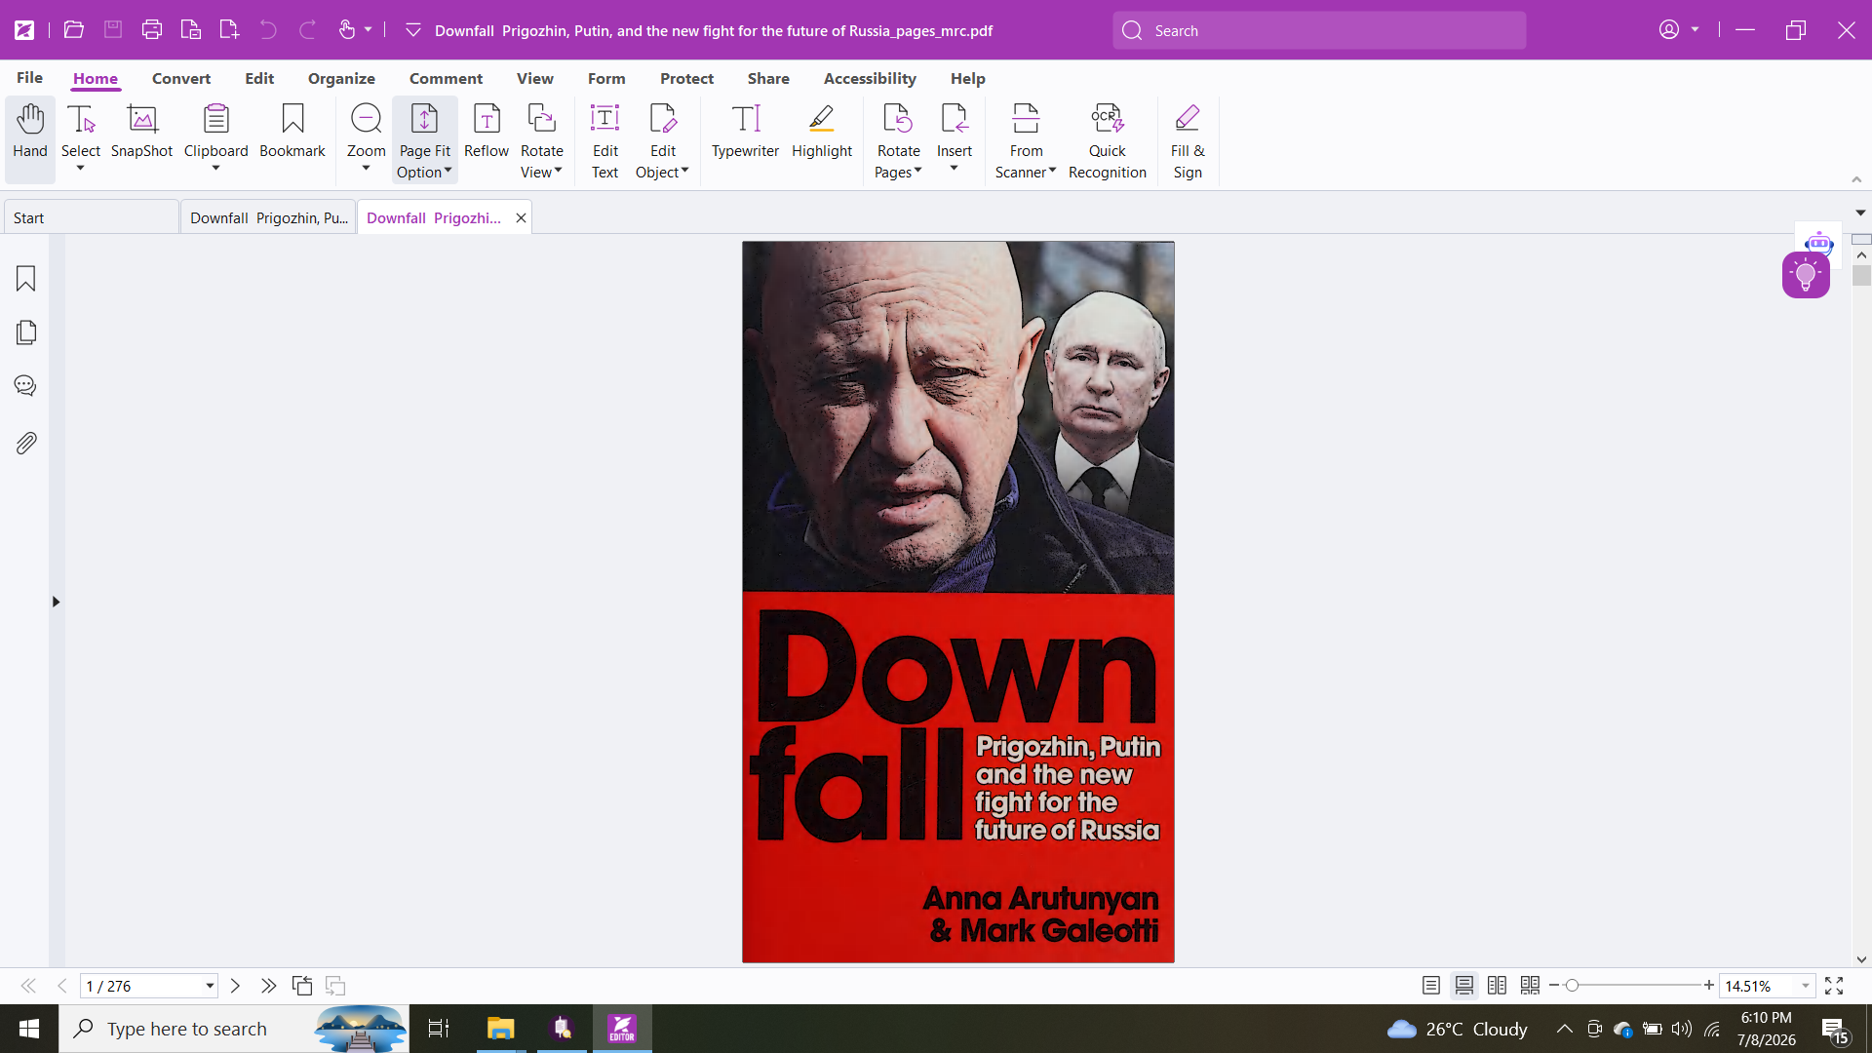Click the zoom in plus button

(1709, 986)
